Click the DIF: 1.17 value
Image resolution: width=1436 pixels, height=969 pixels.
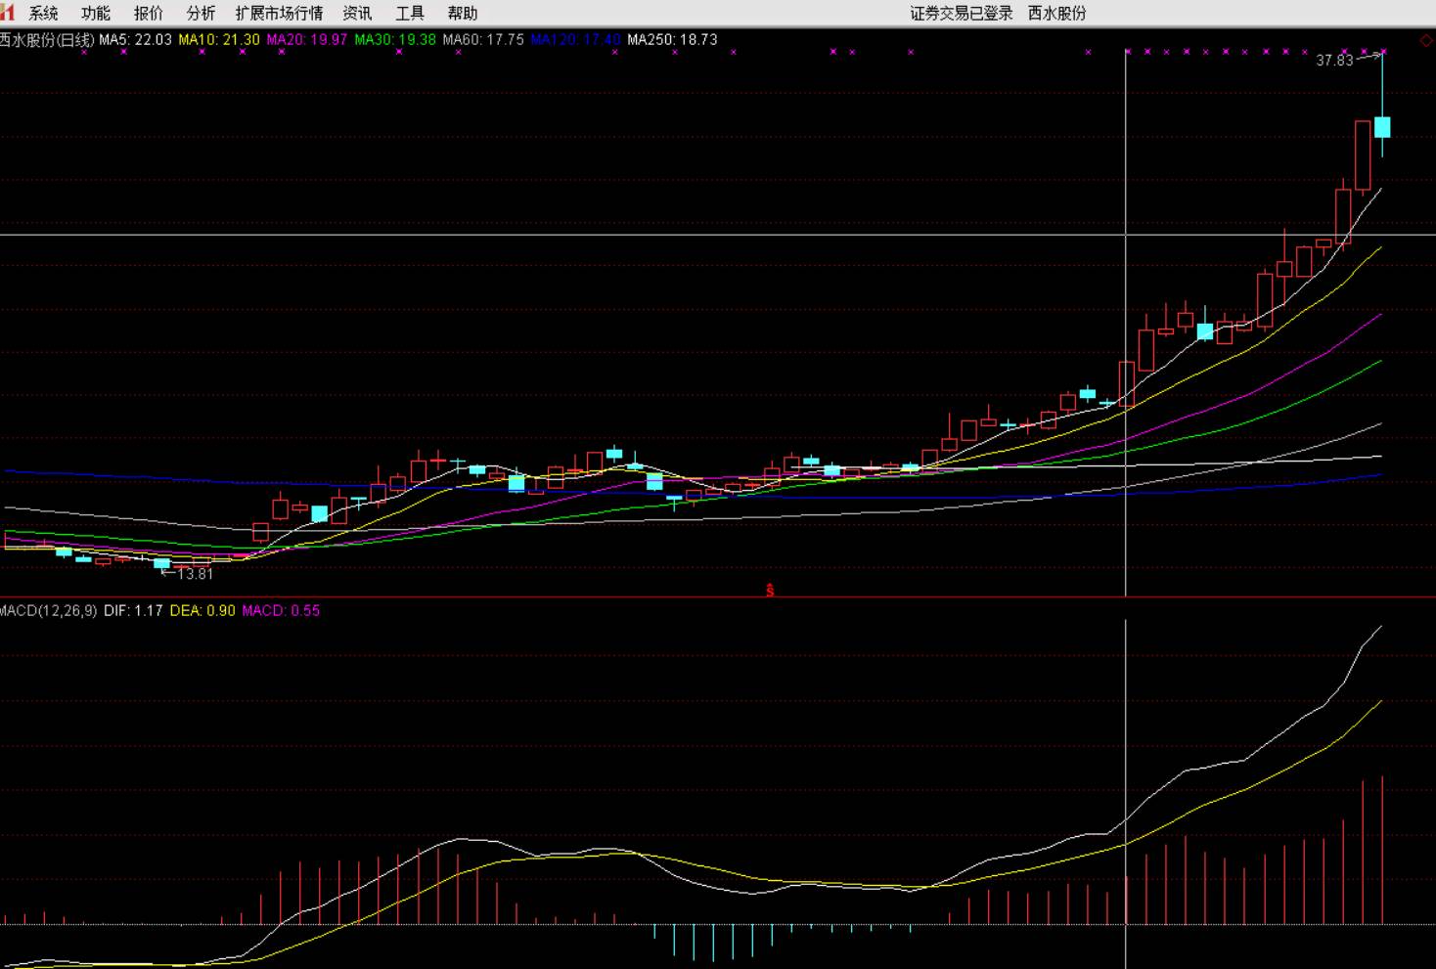(x=133, y=610)
